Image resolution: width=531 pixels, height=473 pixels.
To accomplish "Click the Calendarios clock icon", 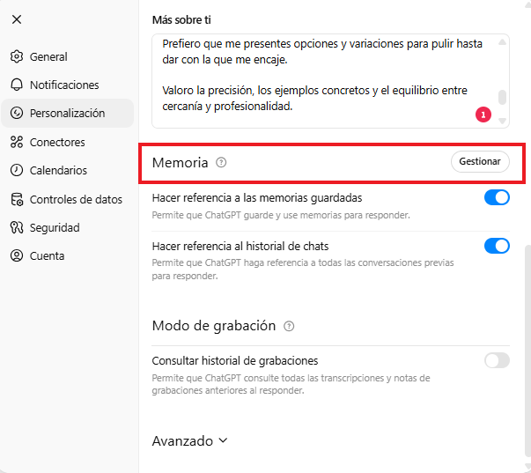I will [17, 171].
